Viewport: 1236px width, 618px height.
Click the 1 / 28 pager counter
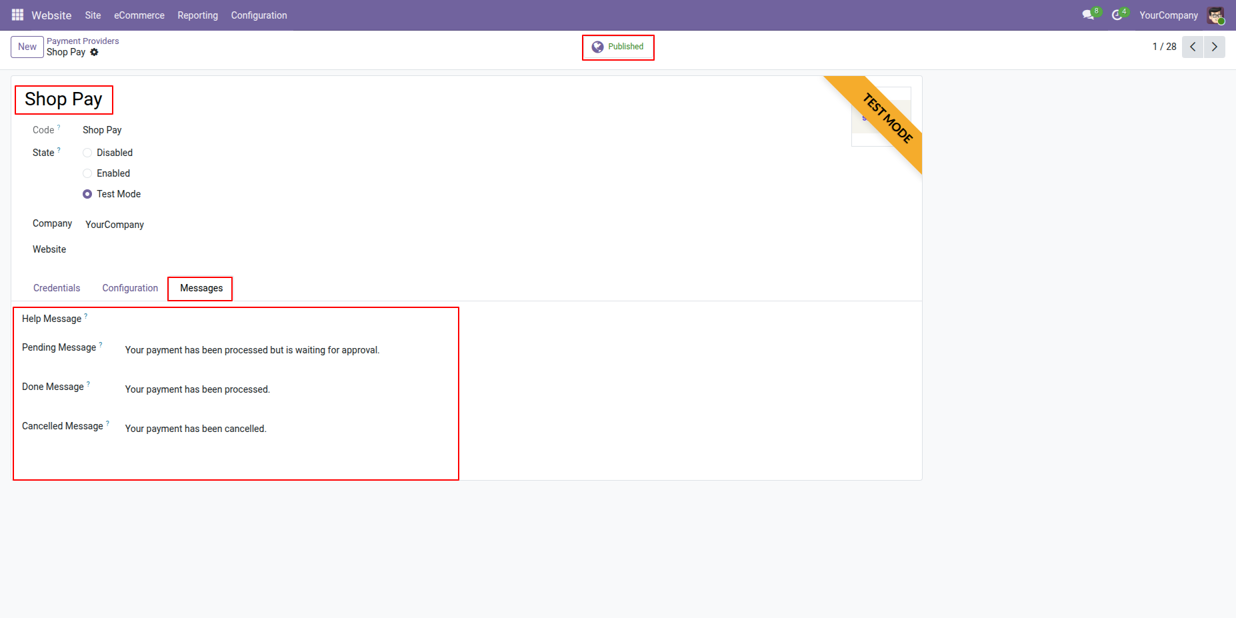click(1164, 47)
